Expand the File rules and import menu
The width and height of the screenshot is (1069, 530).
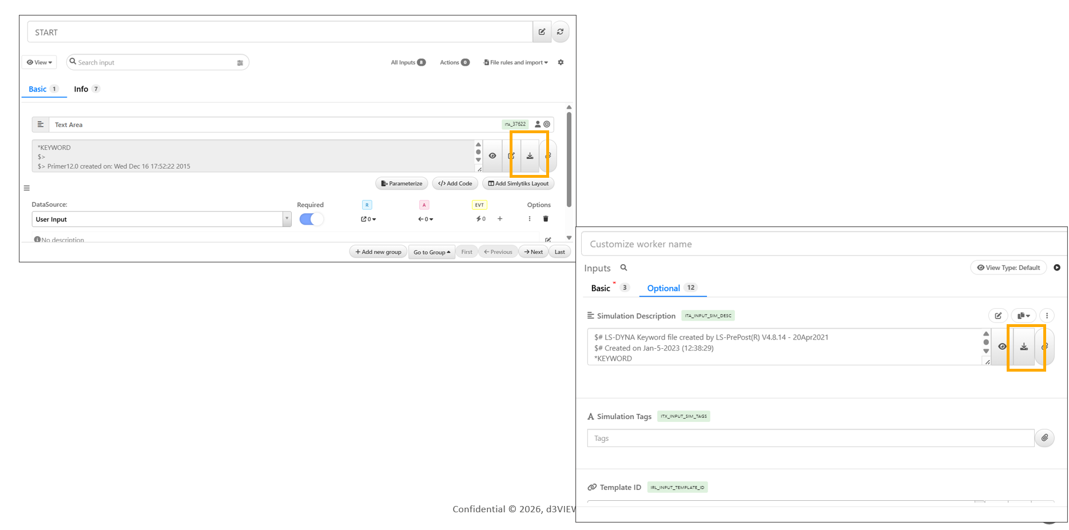[516, 62]
